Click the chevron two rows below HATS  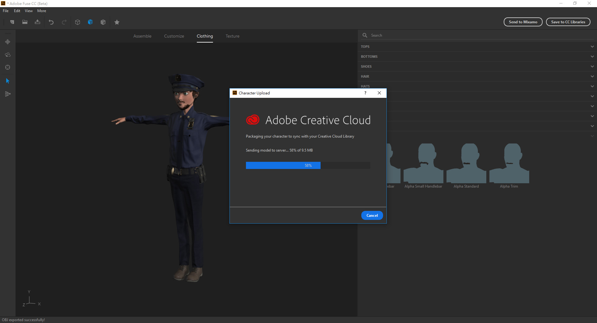point(592,106)
